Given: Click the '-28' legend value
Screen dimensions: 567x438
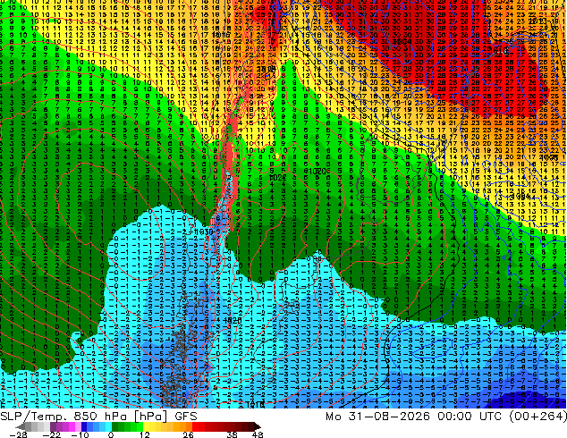Looking at the screenshot, I should point(18,434).
